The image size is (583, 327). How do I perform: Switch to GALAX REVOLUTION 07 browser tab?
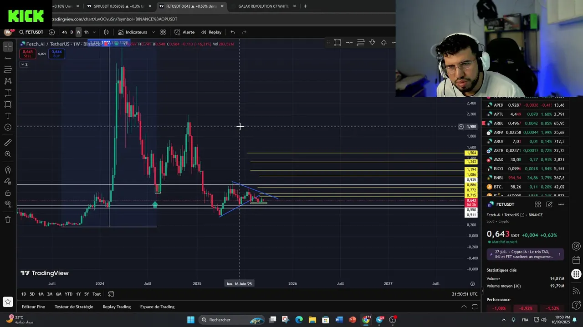264,6
